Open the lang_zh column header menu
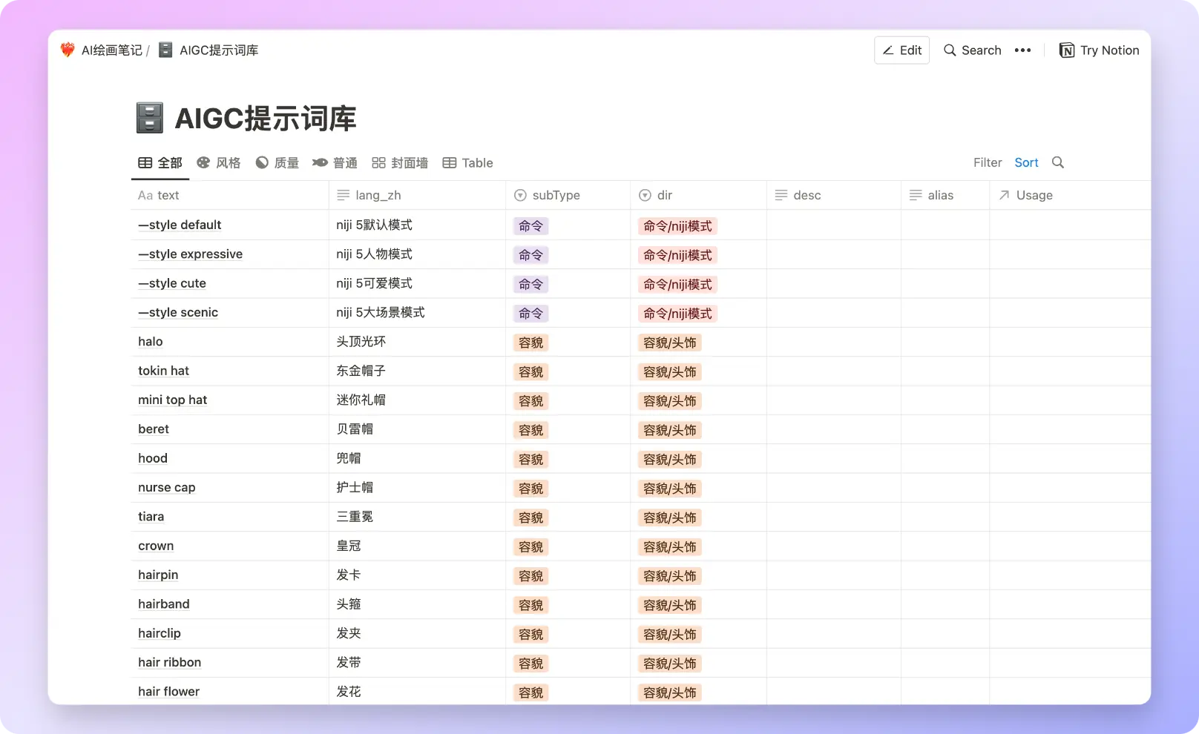 [378, 195]
